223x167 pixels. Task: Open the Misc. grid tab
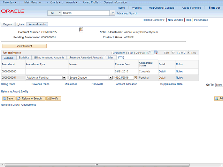click(x=111, y=57)
